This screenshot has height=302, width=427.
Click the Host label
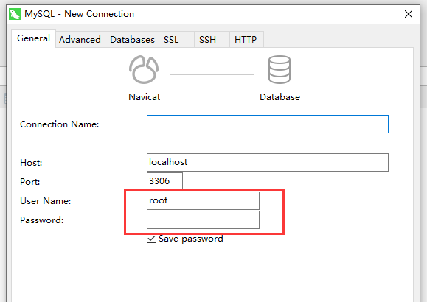pyautogui.click(x=31, y=163)
